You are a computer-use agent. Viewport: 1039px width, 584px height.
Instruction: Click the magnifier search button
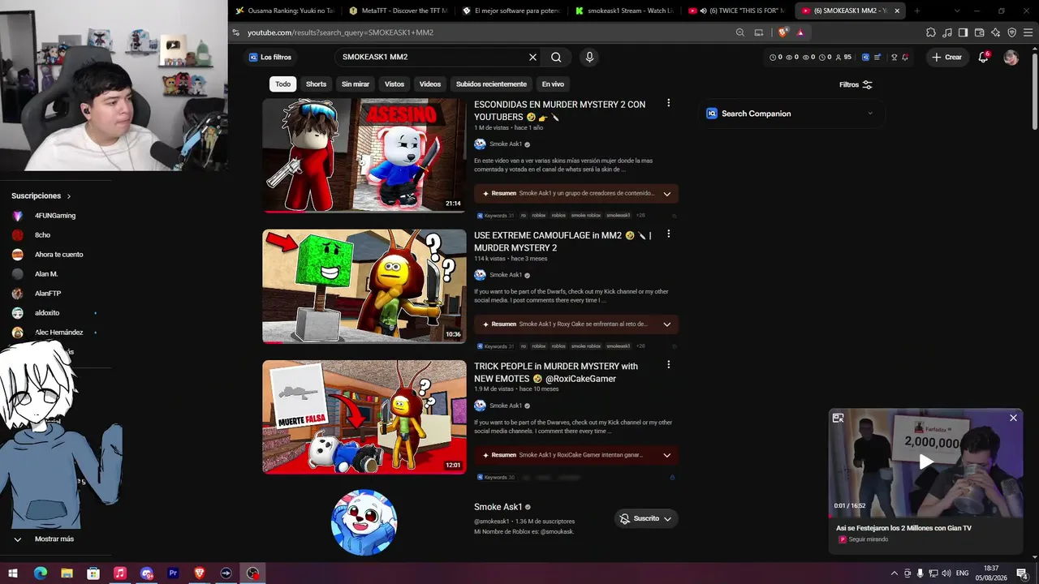556,58
